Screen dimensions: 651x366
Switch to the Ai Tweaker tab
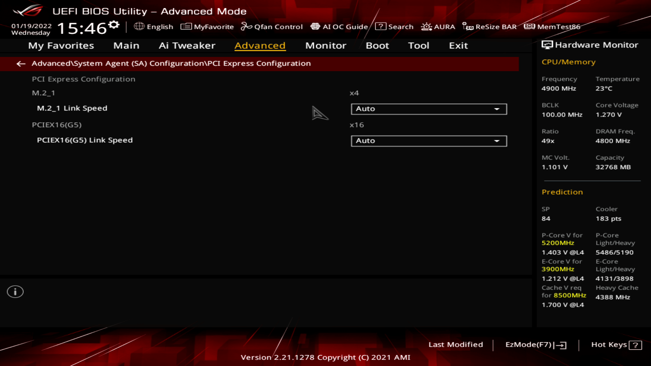click(x=188, y=45)
